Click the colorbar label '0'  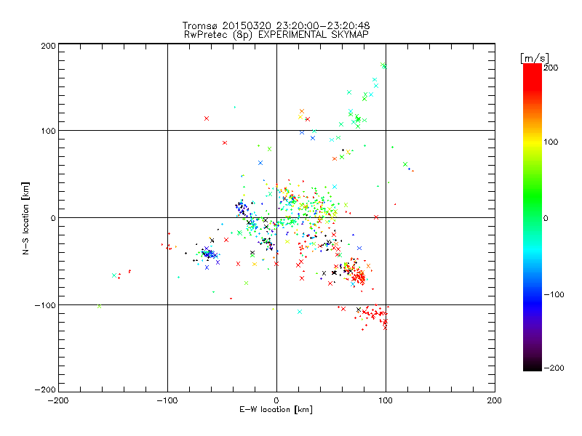click(545, 218)
